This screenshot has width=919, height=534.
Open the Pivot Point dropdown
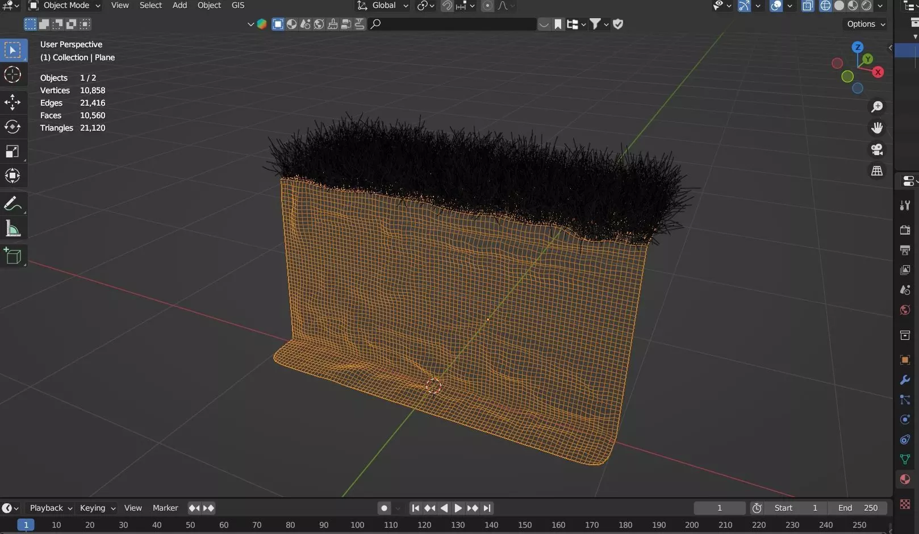[x=426, y=6]
